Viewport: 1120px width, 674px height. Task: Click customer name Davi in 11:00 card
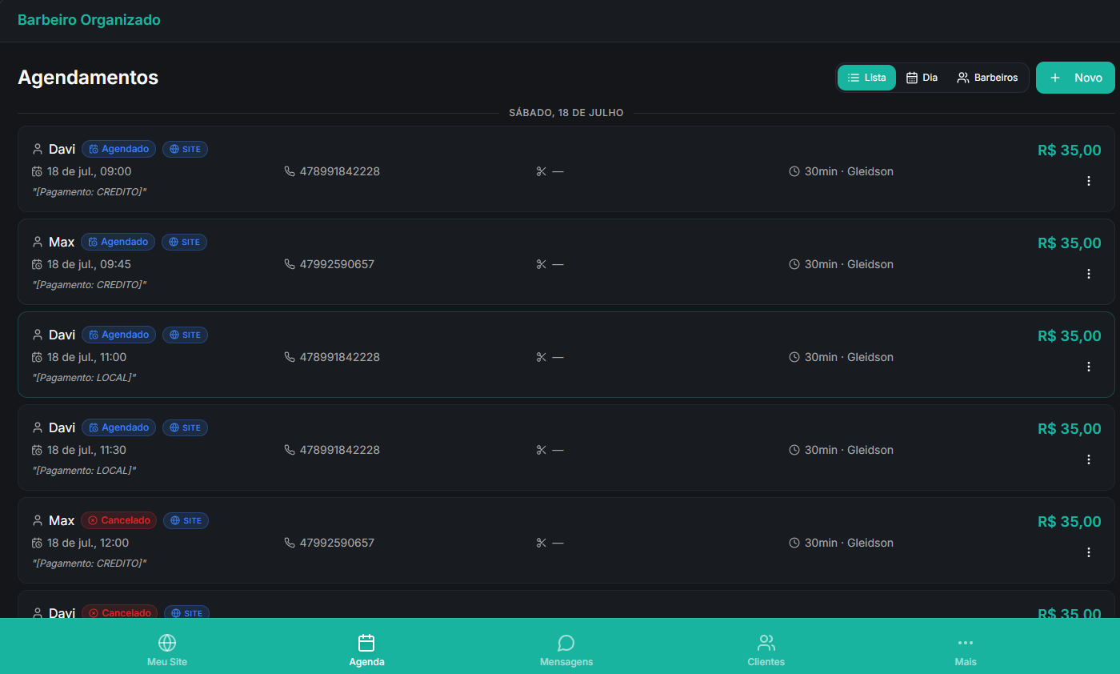(x=62, y=335)
